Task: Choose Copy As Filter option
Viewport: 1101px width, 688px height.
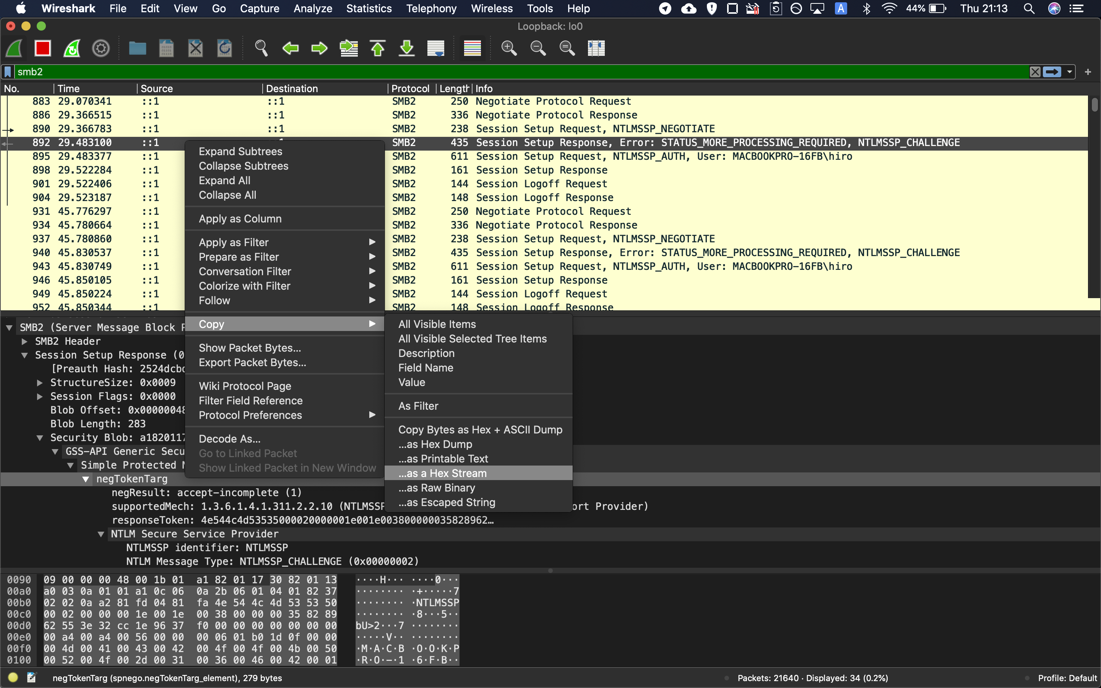Action: coord(479,406)
